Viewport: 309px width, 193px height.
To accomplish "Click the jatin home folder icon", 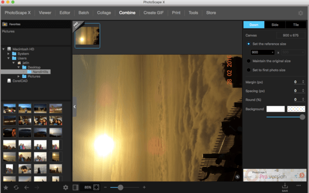I will click(x=19, y=63).
